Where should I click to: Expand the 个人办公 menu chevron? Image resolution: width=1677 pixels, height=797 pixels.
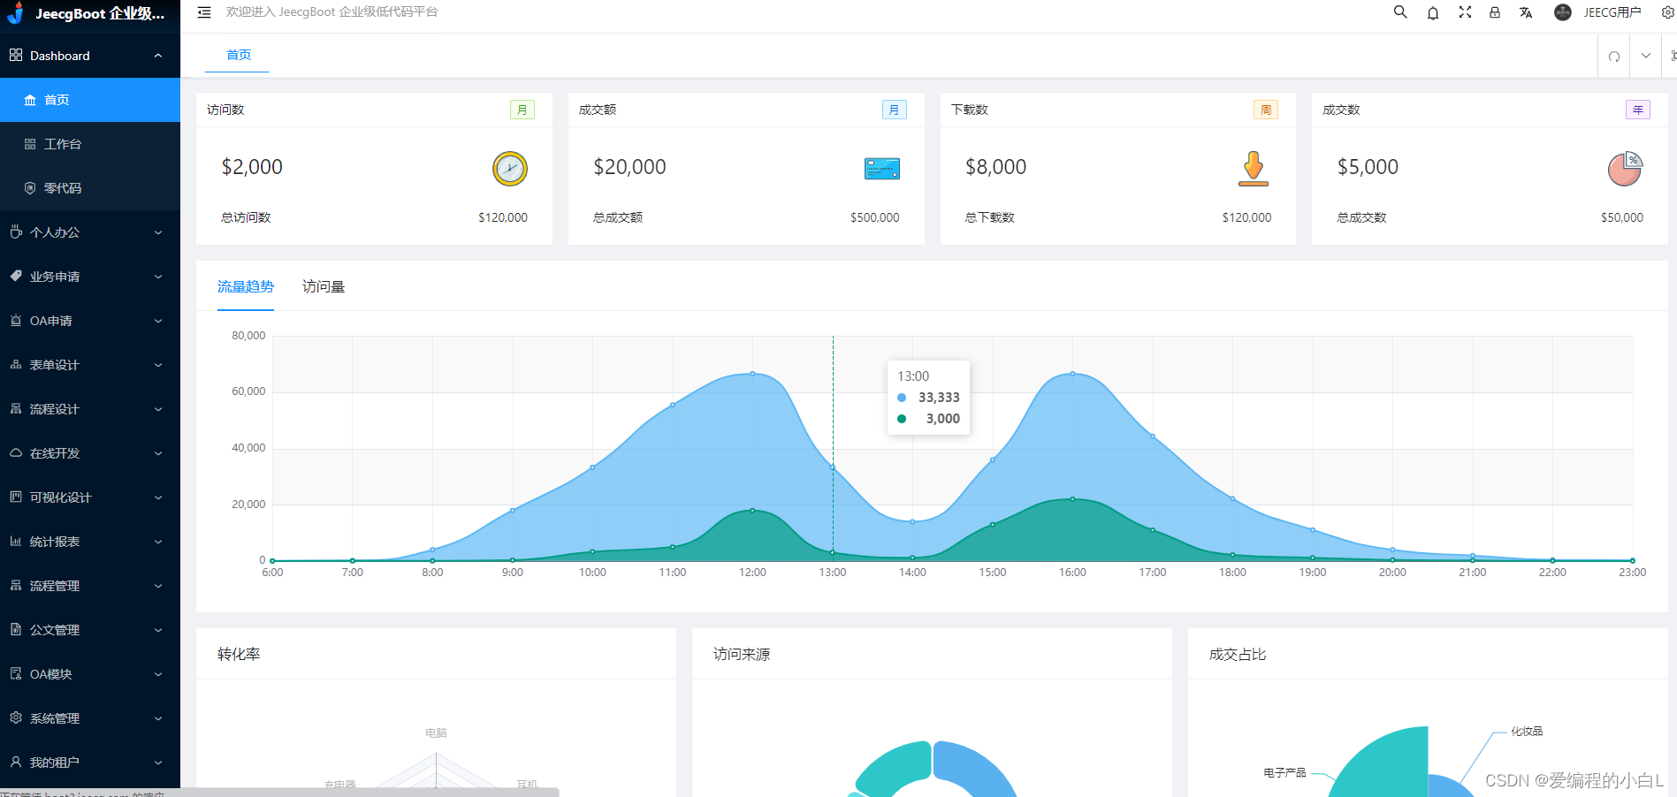pyautogui.click(x=158, y=232)
